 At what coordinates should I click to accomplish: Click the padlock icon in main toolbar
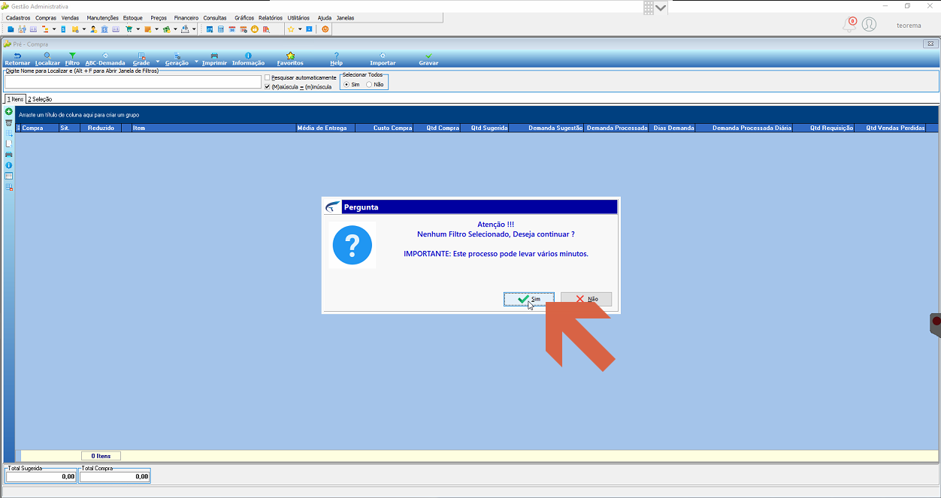(x=255, y=29)
